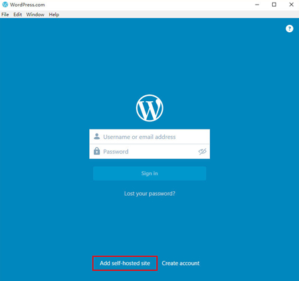Follow the Lost your password link

point(149,193)
